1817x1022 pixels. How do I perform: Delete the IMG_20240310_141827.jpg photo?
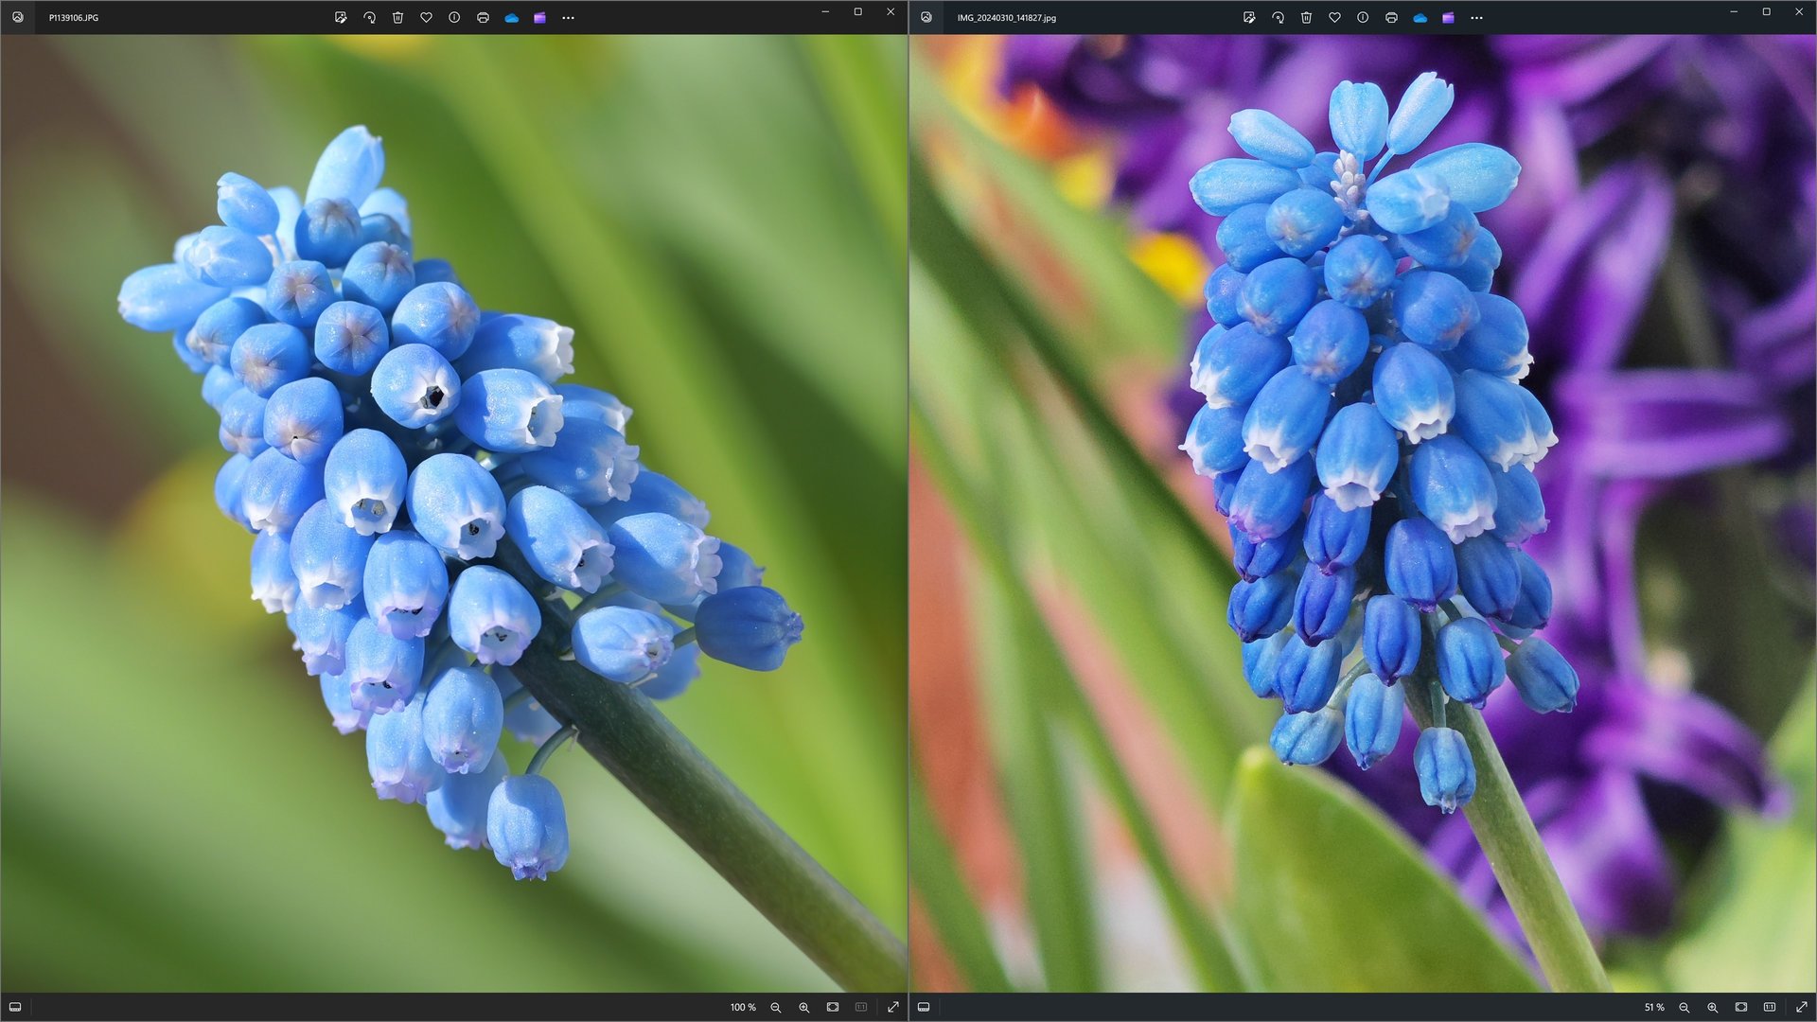tap(1306, 17)
